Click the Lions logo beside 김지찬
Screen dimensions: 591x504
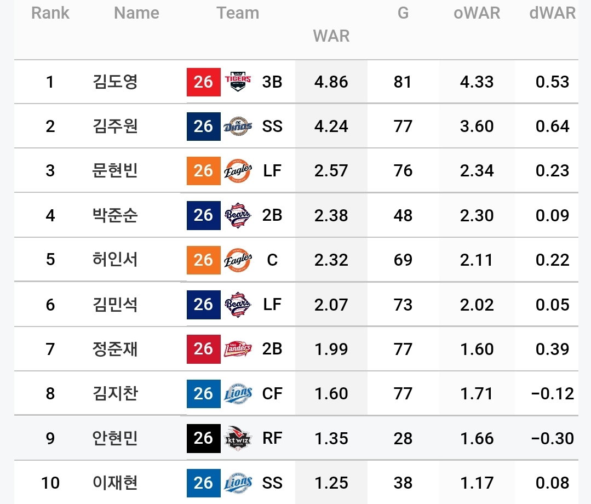tap(238, 393)
